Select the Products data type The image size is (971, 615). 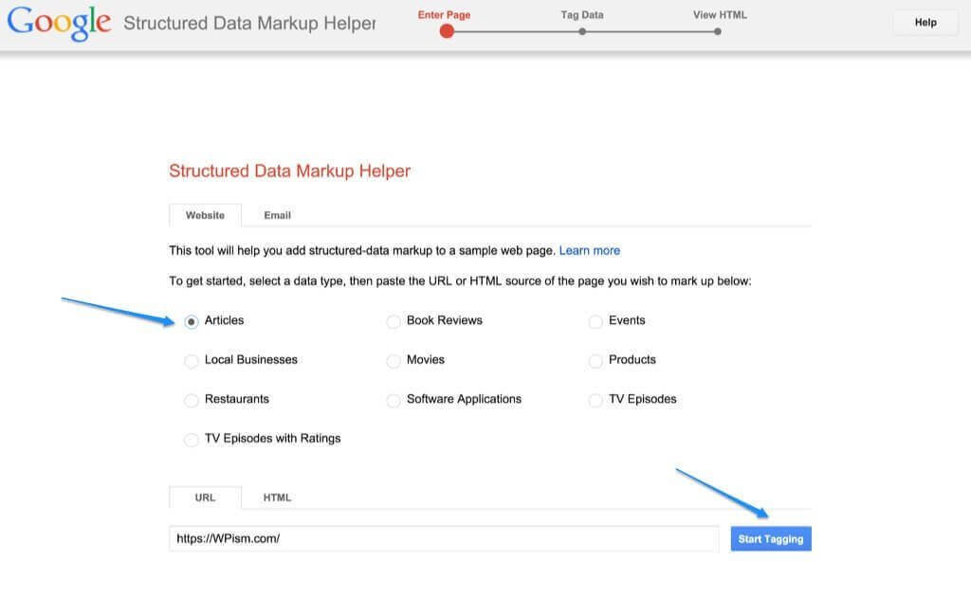coord(595,361)
